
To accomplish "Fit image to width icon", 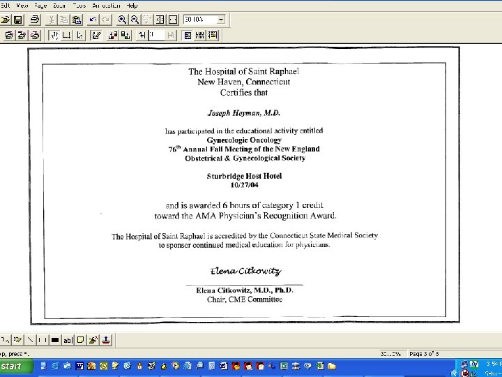I will pos(173,20).
